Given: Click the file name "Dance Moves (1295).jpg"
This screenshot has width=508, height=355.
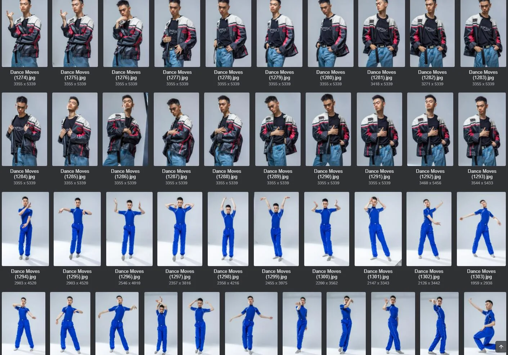Looking at the screenshot, I should click(77, 274).
